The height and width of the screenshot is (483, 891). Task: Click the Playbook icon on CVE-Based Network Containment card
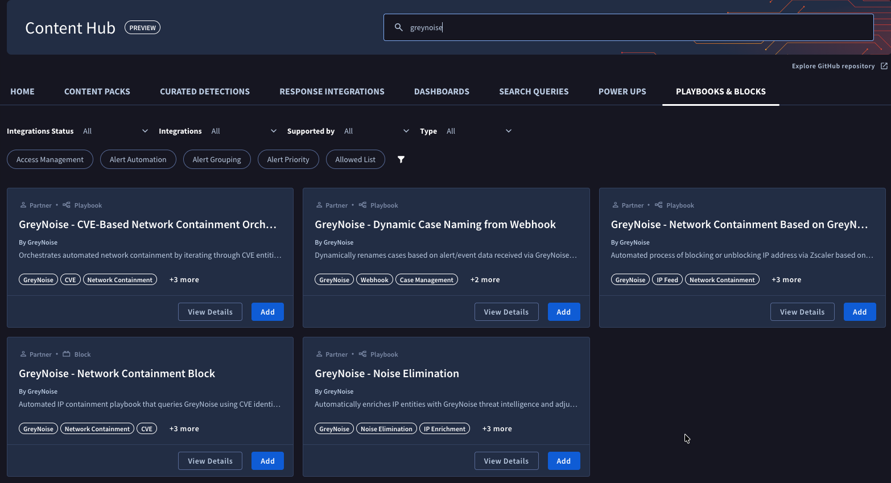point(67,205)
